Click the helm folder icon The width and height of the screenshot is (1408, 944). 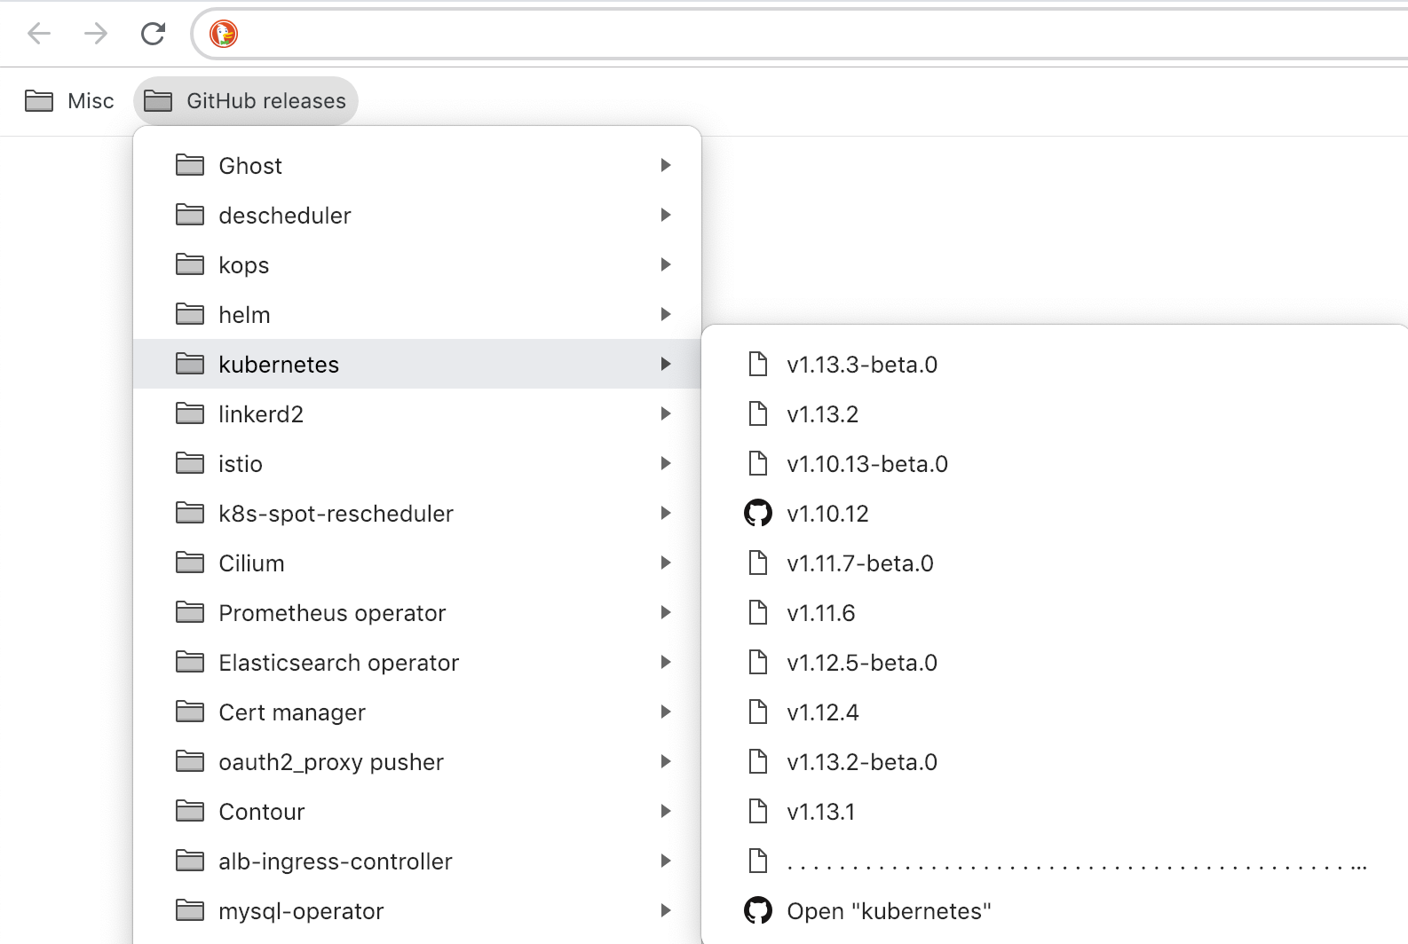coord(190,314)
